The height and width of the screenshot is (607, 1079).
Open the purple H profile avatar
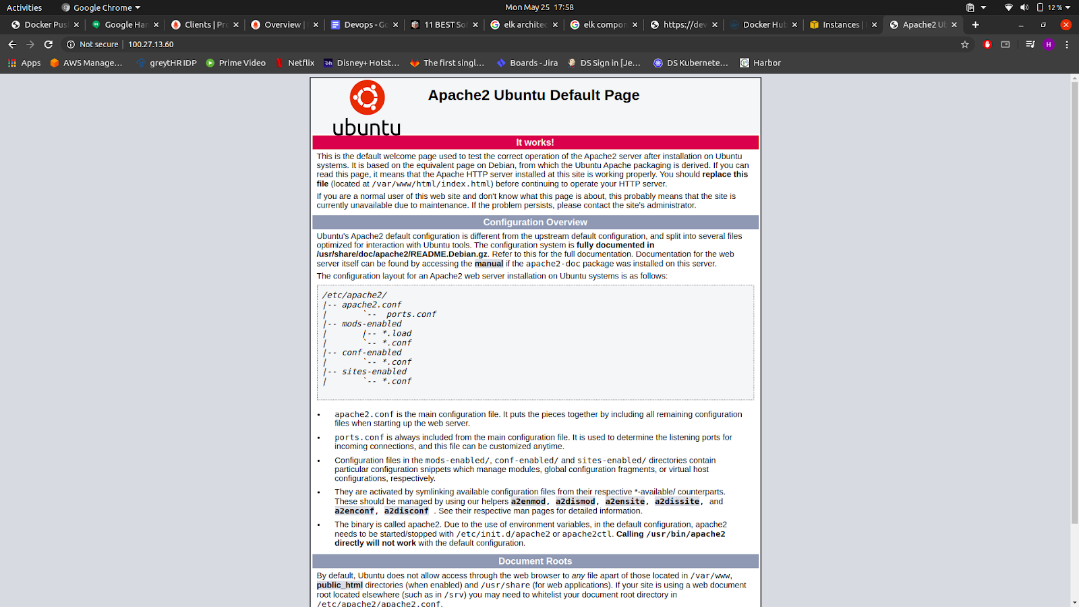[1049, 45]
